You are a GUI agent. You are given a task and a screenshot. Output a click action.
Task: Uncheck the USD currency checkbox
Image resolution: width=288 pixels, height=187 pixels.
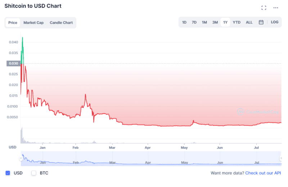8,173
